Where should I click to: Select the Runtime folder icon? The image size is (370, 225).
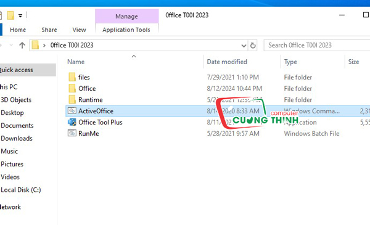click(72, 99)
